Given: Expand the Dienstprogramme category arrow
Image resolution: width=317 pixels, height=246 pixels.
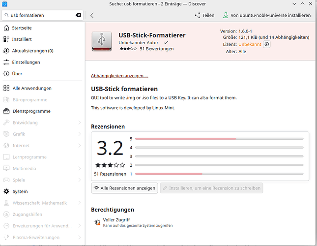Looking at the screenshot, I should [x=81, y=111].
